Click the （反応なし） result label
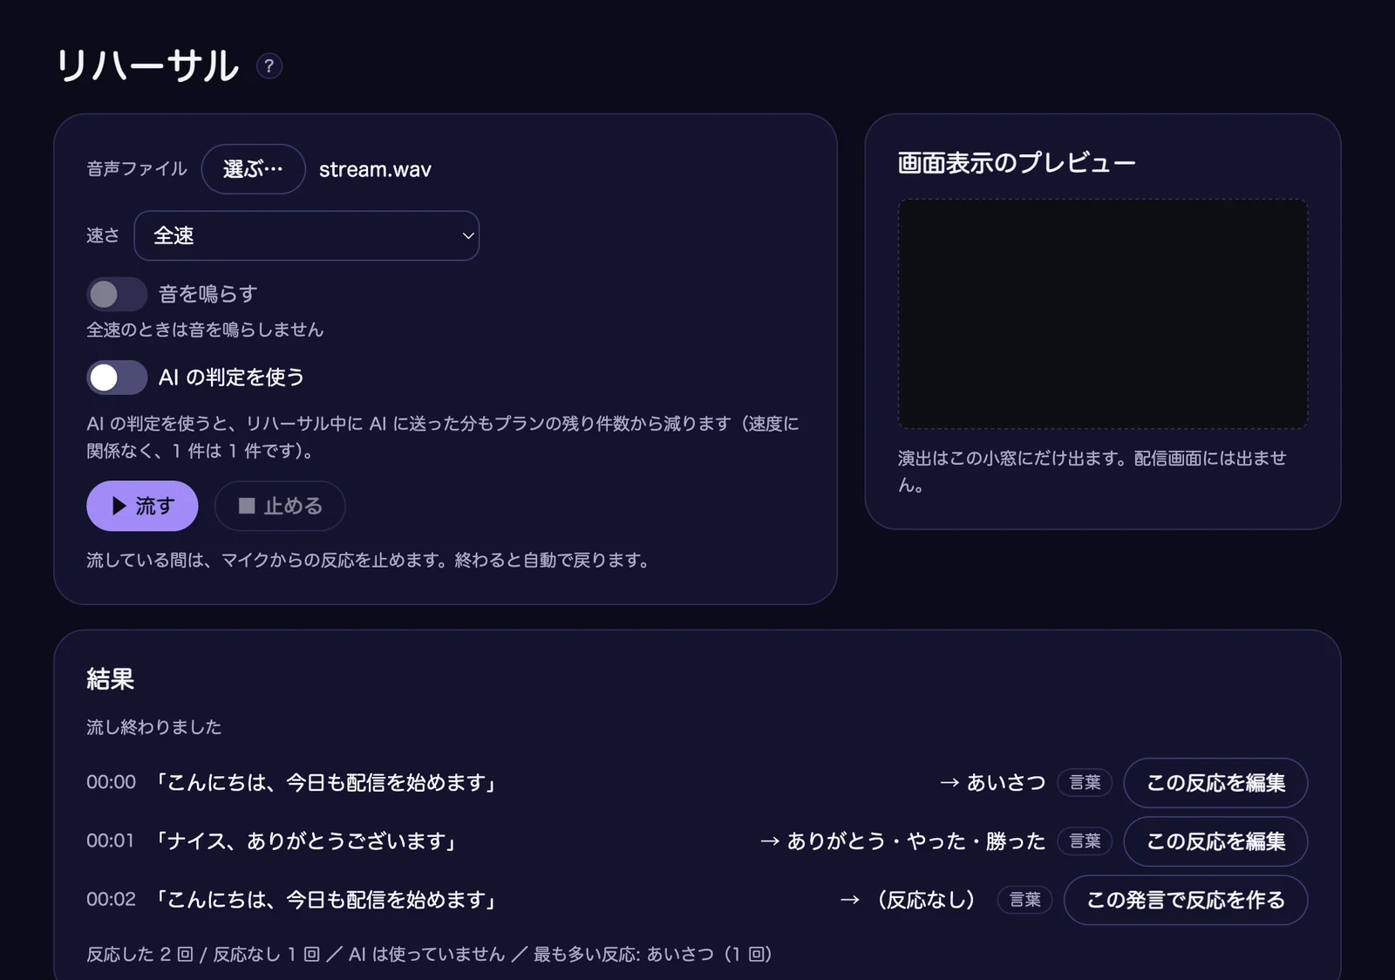This screenshot has width=1395, height=980. click(925, 900)
